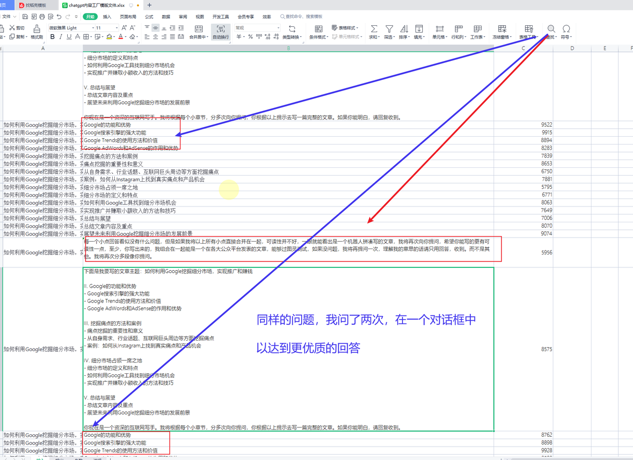This screenshot has width=633, height=460.
Task: Click the 工作表 worksheet button
Action: pos(478,33)
